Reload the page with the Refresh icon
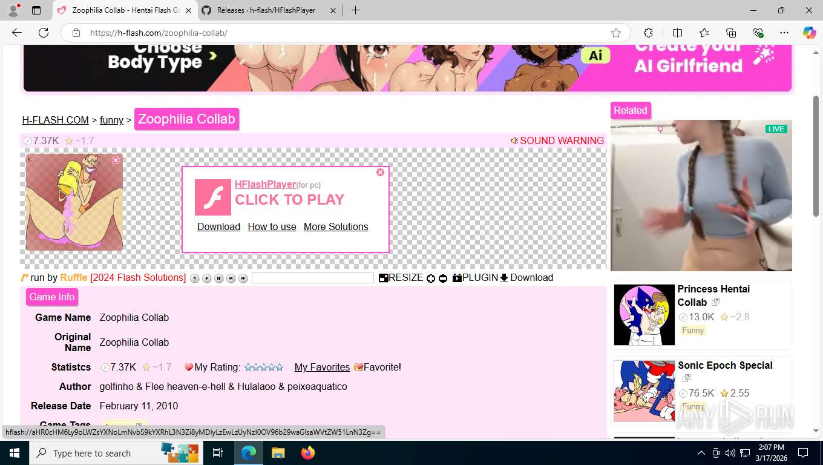 [x=44, y=33]
